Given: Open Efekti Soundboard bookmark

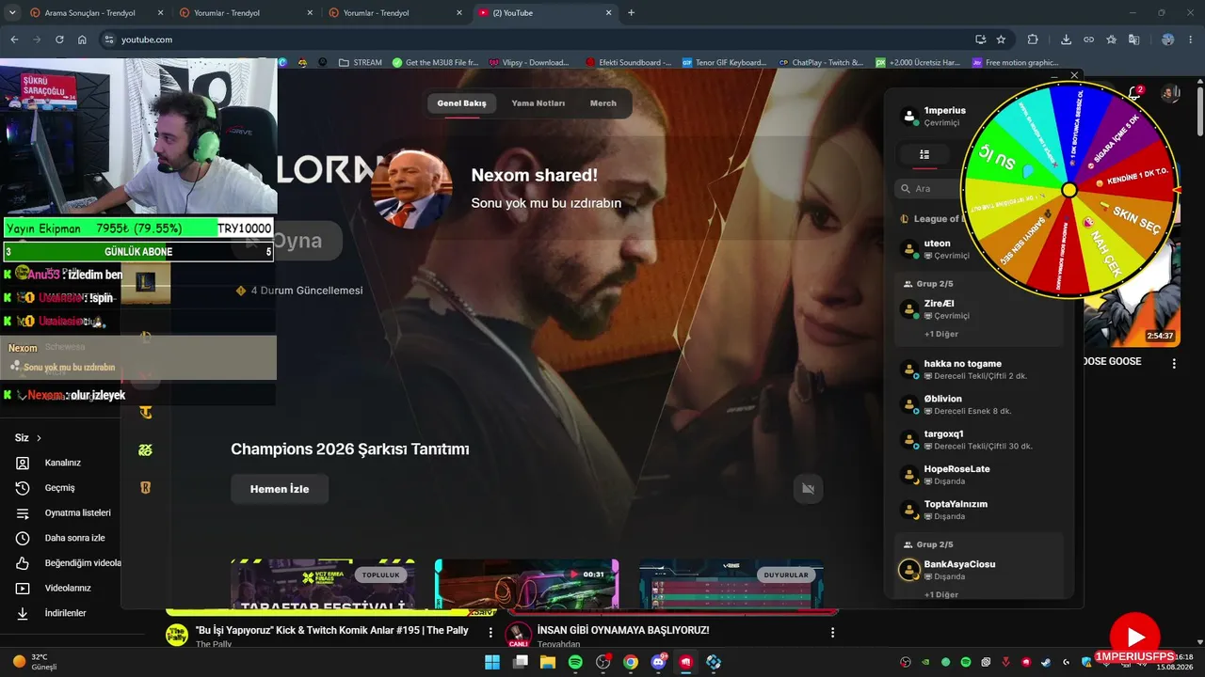Looking at the screenshot, I should 629,63.
